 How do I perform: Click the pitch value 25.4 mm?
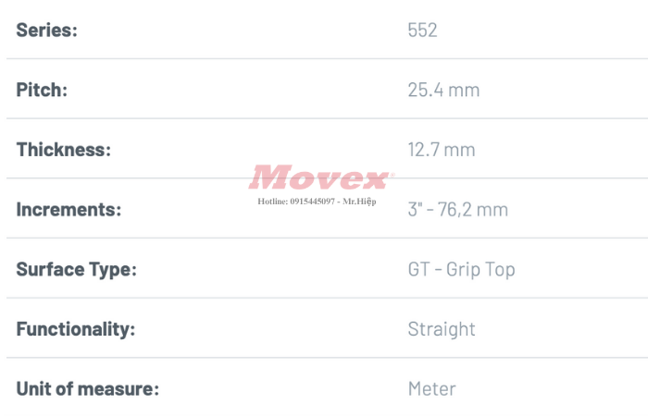click(x=443, y=91)
